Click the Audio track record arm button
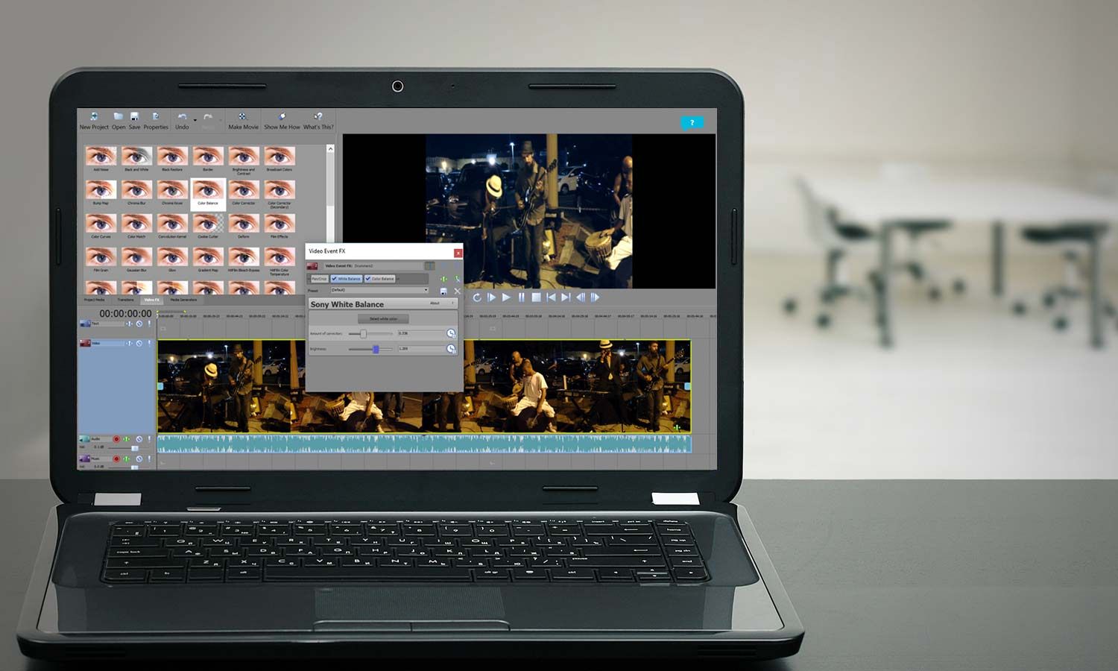1118x671 pixels. [x=116, y=439]
